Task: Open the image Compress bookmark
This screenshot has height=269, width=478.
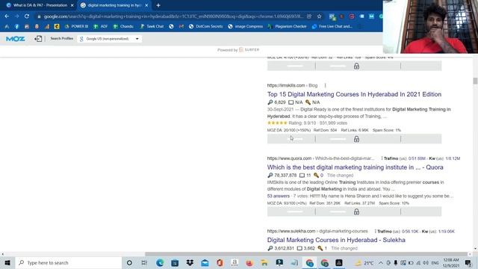Action: 246,27
